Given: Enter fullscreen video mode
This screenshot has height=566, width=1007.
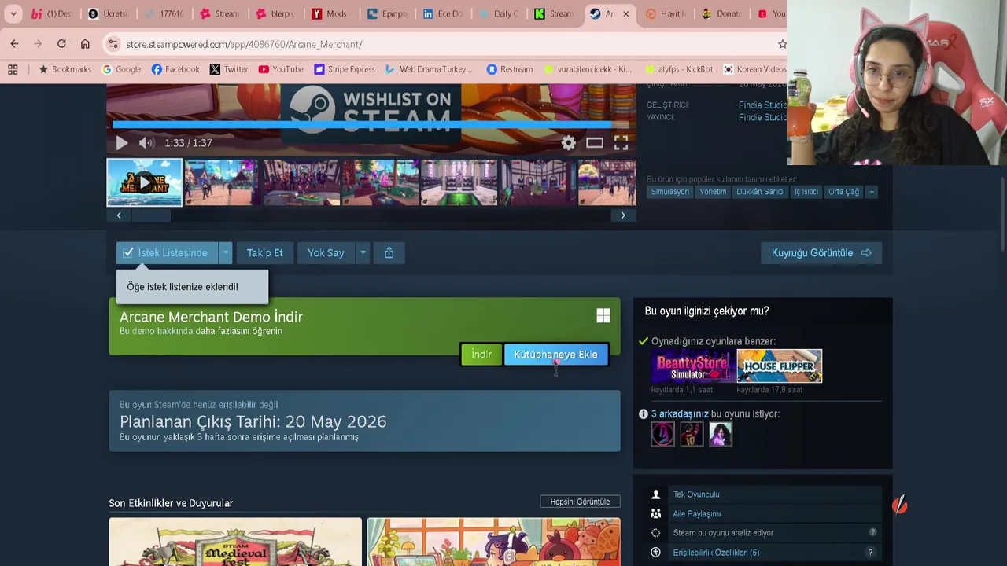Looking at the screenshot, I should point(621,143).
